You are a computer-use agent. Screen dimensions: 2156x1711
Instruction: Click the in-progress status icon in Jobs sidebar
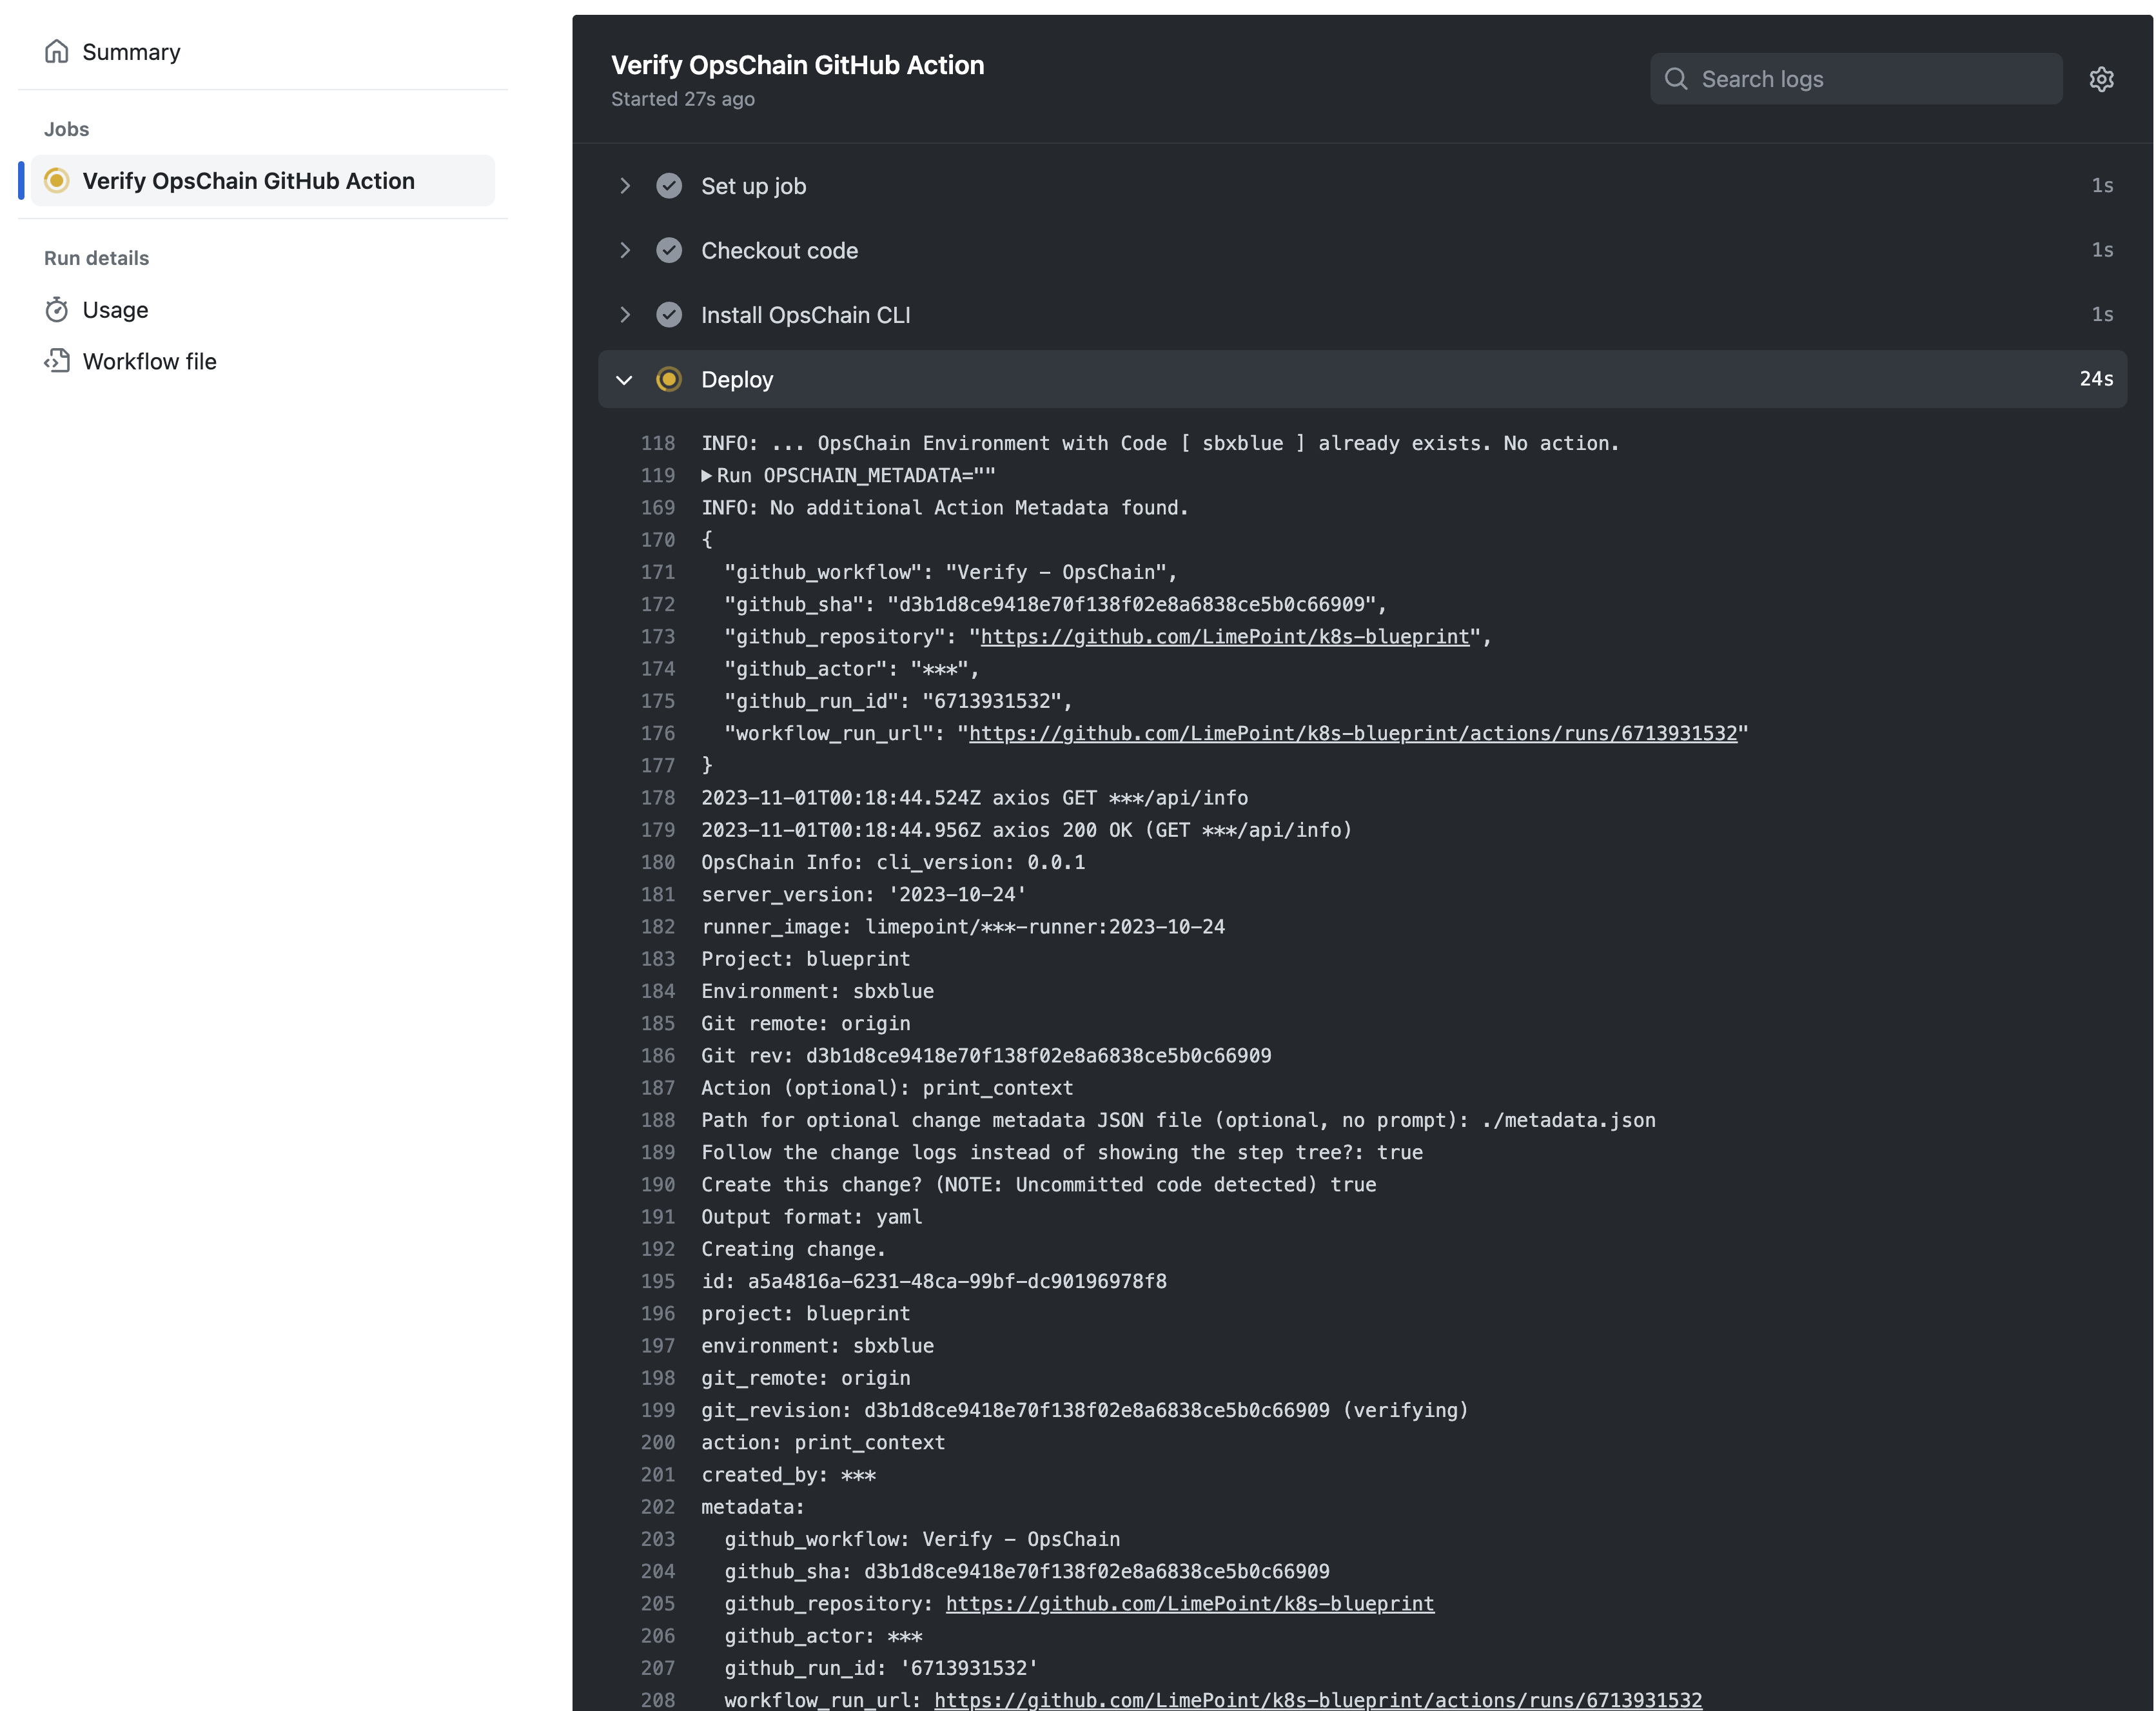57,180
